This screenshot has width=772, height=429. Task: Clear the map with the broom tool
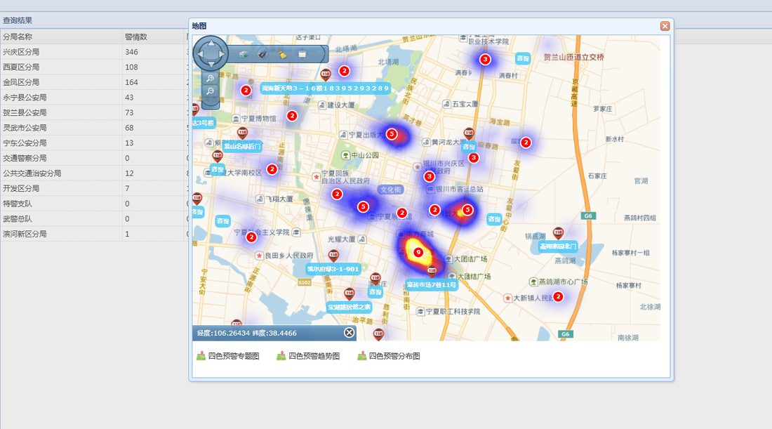(x=282, y=54)
